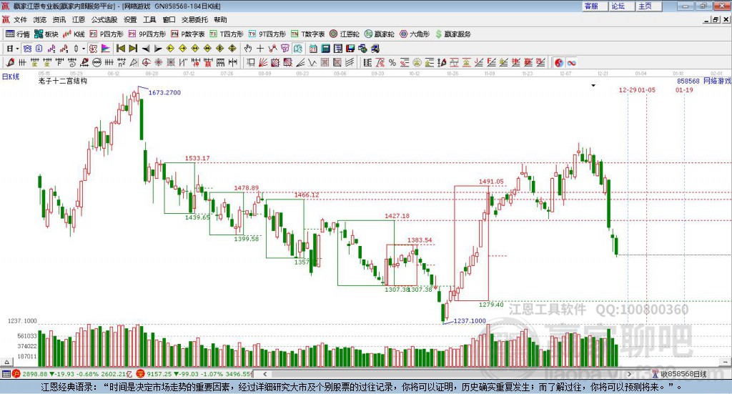This screenshot has width=732, height=394.
Task: Open the calculator icon in toolbar
Action: pyautogui.click(x=325, y=48)
